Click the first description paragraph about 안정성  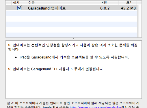(x=73, y=47)
